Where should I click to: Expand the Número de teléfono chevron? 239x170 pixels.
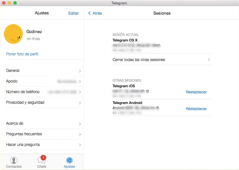click(80, 92)
